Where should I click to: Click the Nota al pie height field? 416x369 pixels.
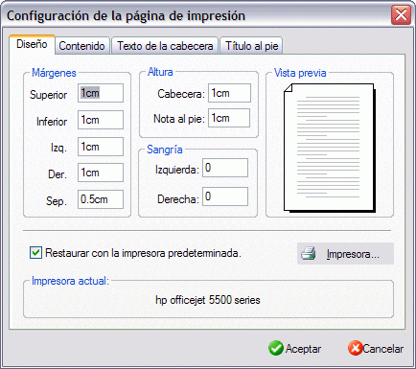[x=229, y=118]
